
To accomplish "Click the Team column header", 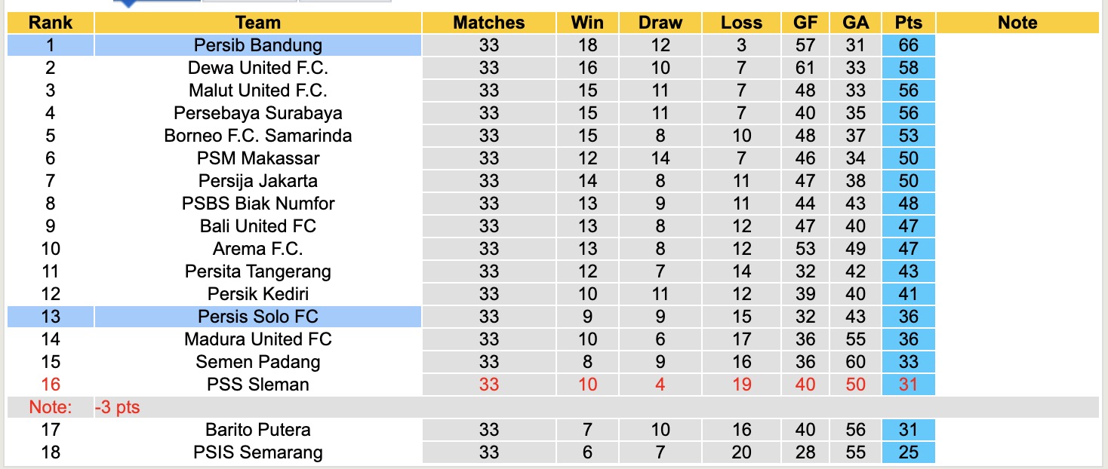I will pyautogui.click(x=257, y=23).
